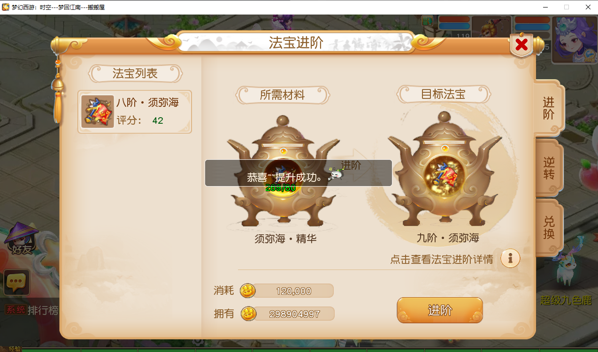Switch to the 进阶 side tab
The width and height of the screenshot is (598, 352).
coord(549,108)
